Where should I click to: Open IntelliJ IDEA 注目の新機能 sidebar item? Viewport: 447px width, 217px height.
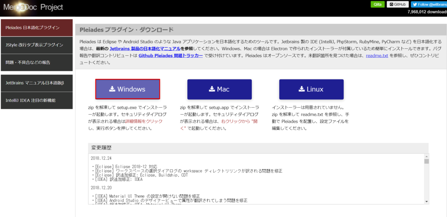pyautogui.click(x=37, y=100)
